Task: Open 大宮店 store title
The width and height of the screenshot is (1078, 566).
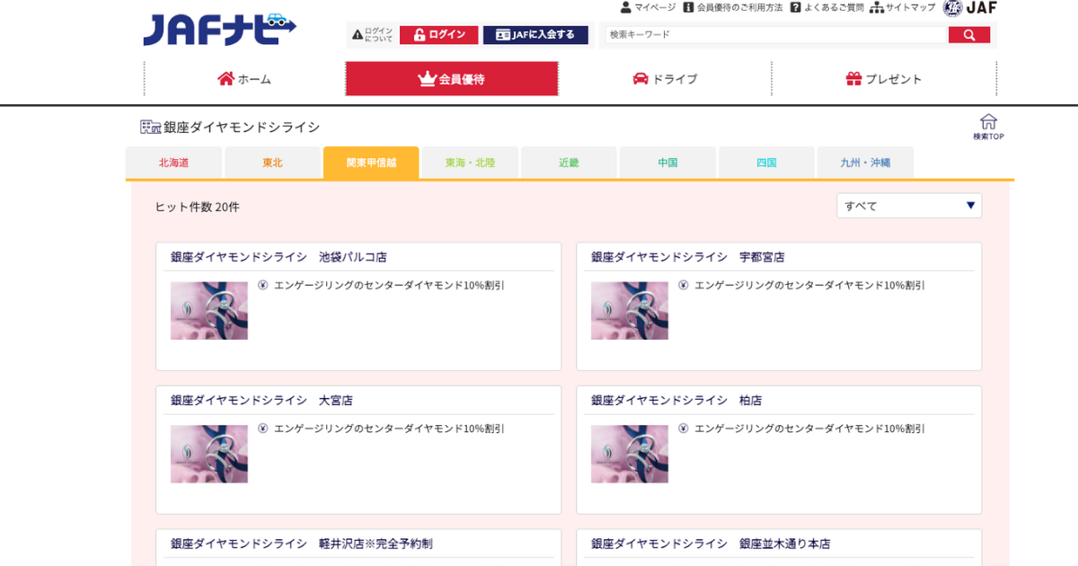Action: pyautogui.click(x=261, y=401)
